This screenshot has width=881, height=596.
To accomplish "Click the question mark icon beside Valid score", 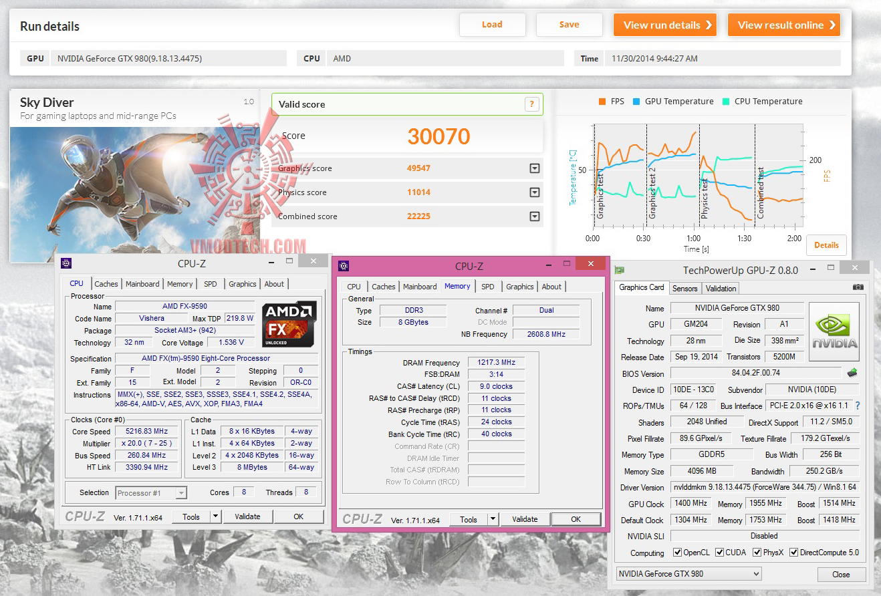I will pos(531,104).
